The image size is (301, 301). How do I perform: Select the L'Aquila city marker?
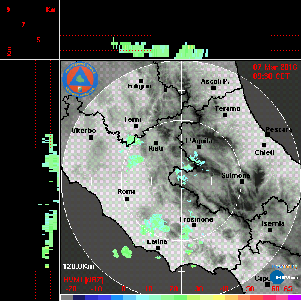click(199, 147)
